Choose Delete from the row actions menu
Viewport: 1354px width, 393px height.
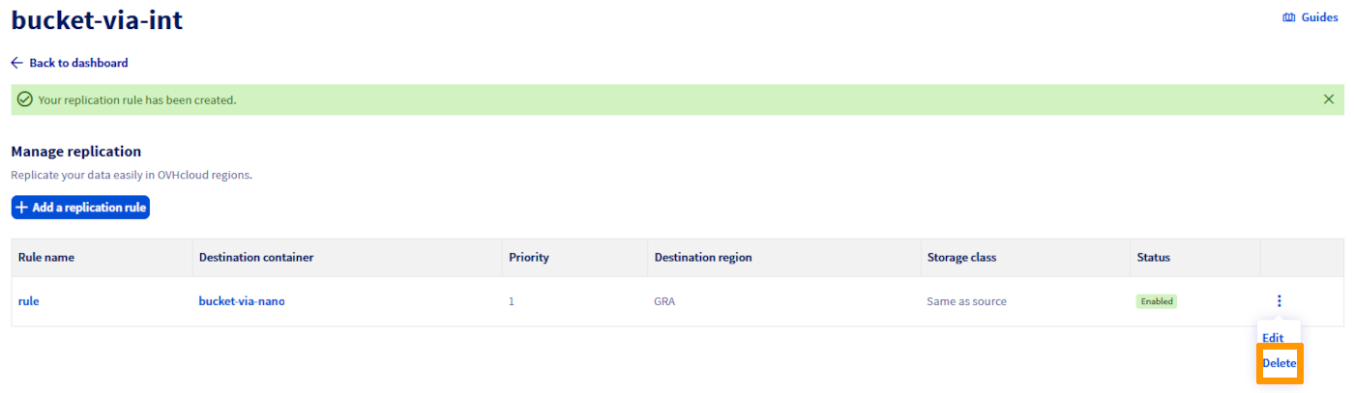(1279, 363)
